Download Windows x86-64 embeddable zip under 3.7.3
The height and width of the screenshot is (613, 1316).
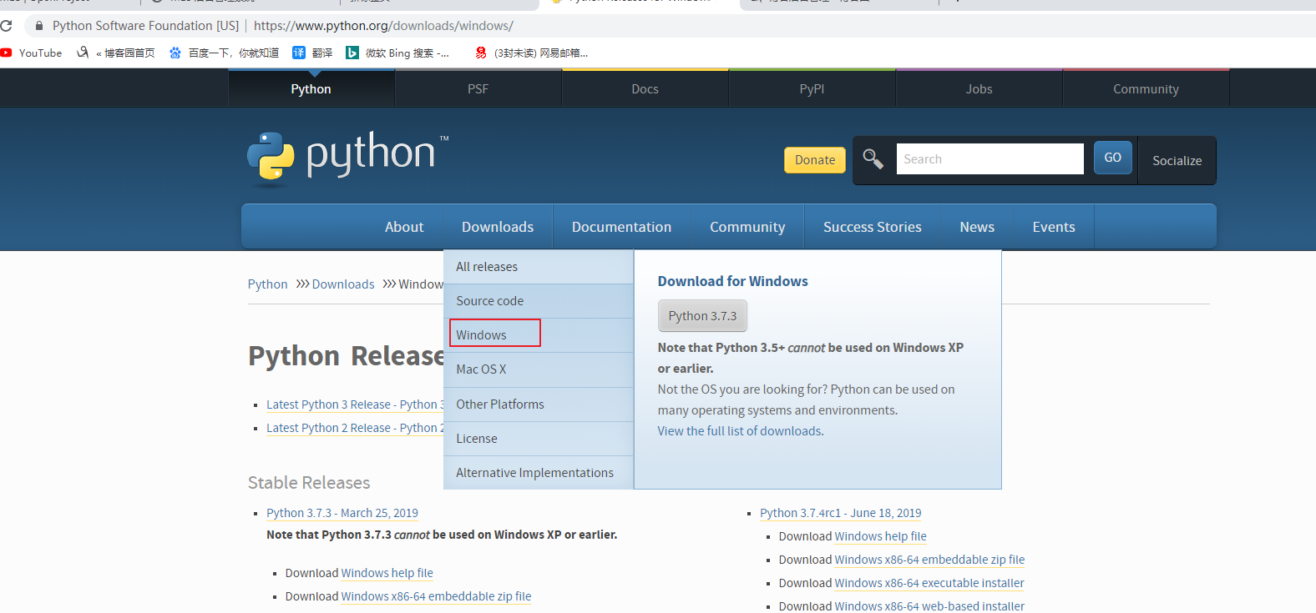click(436, 596)
